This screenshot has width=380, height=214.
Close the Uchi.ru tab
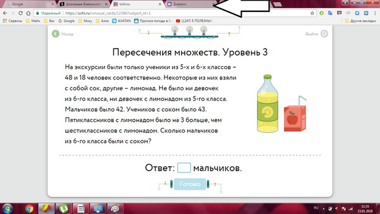click(160, 4)
